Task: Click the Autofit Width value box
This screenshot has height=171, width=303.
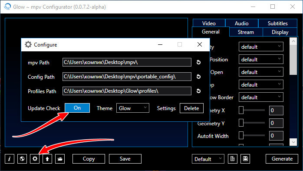Action: [276, 136]
